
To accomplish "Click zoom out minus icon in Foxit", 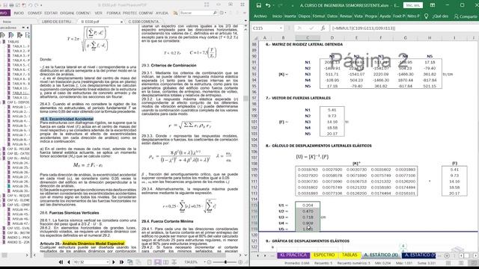I will 209,262.
